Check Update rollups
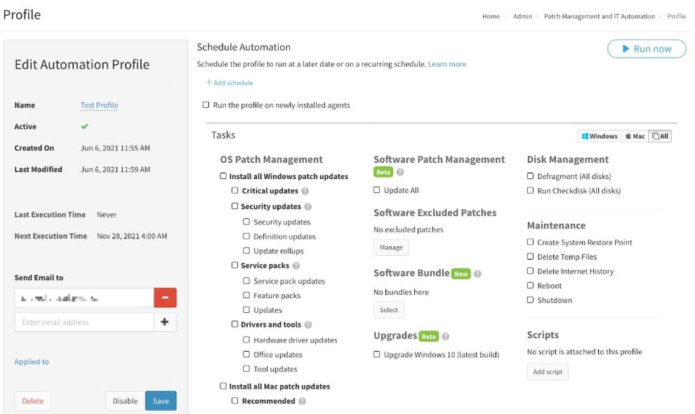The width and height of the screenshot is (695, 414). coord(246,251)
